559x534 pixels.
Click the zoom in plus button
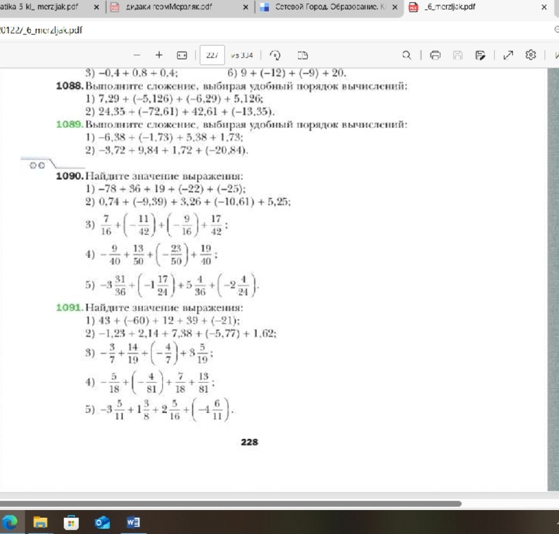click(x=159, y=55)
